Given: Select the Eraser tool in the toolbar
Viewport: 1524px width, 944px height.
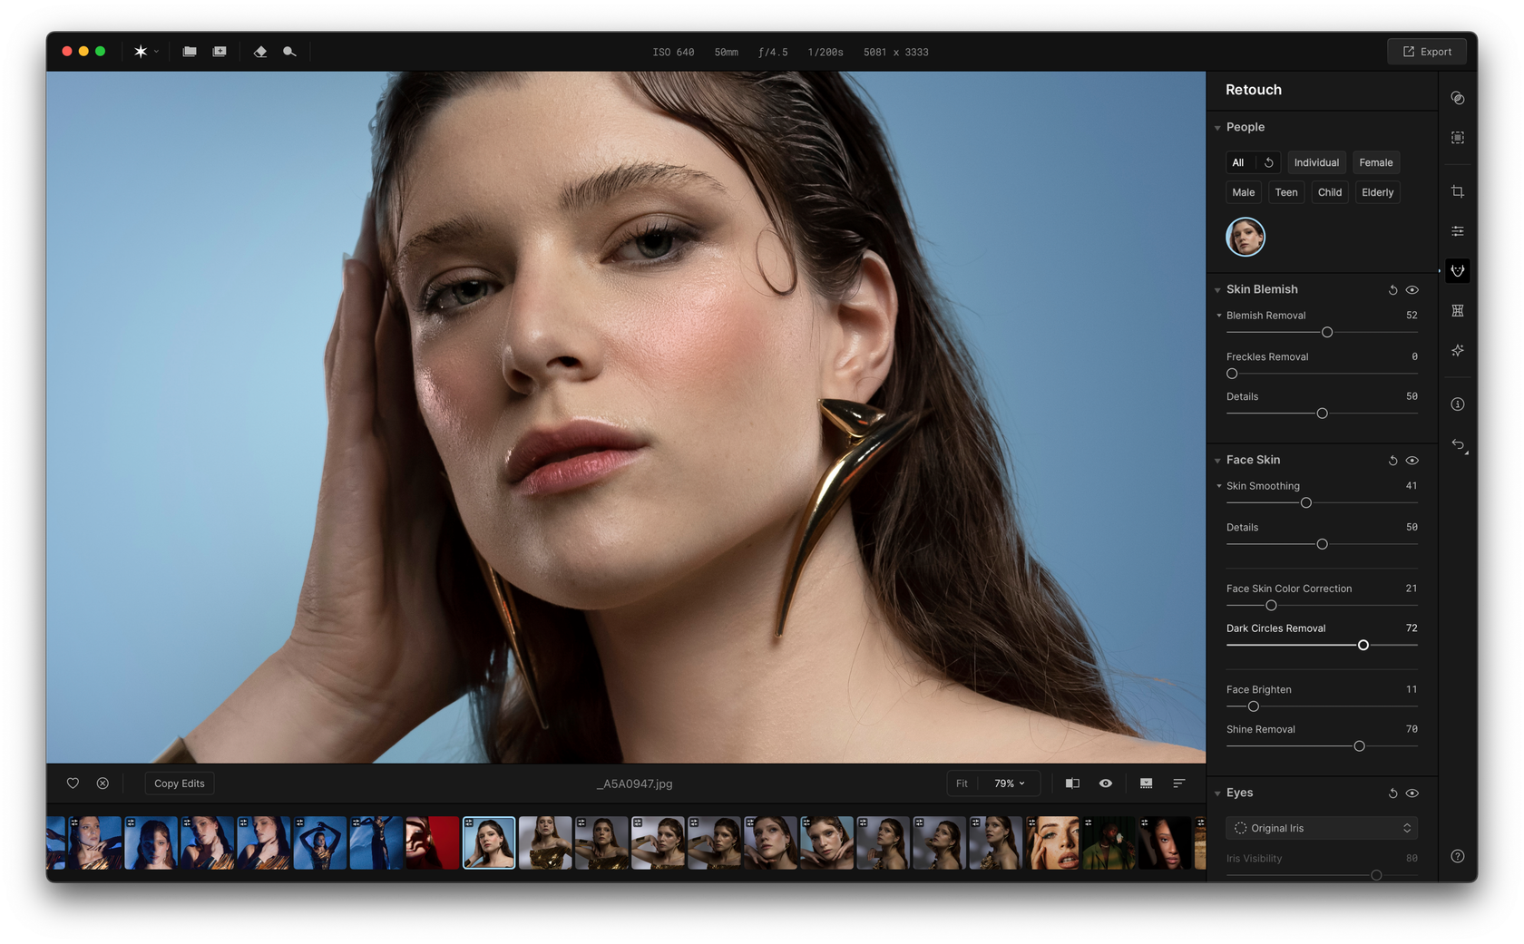Looking at the screenshot, I should [x=260, y=52].
